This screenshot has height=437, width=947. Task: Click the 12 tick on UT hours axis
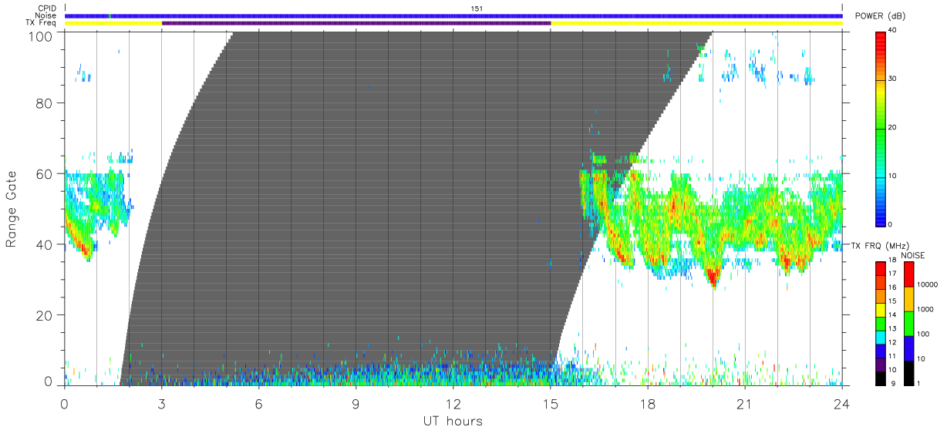[x=453, y=404]
